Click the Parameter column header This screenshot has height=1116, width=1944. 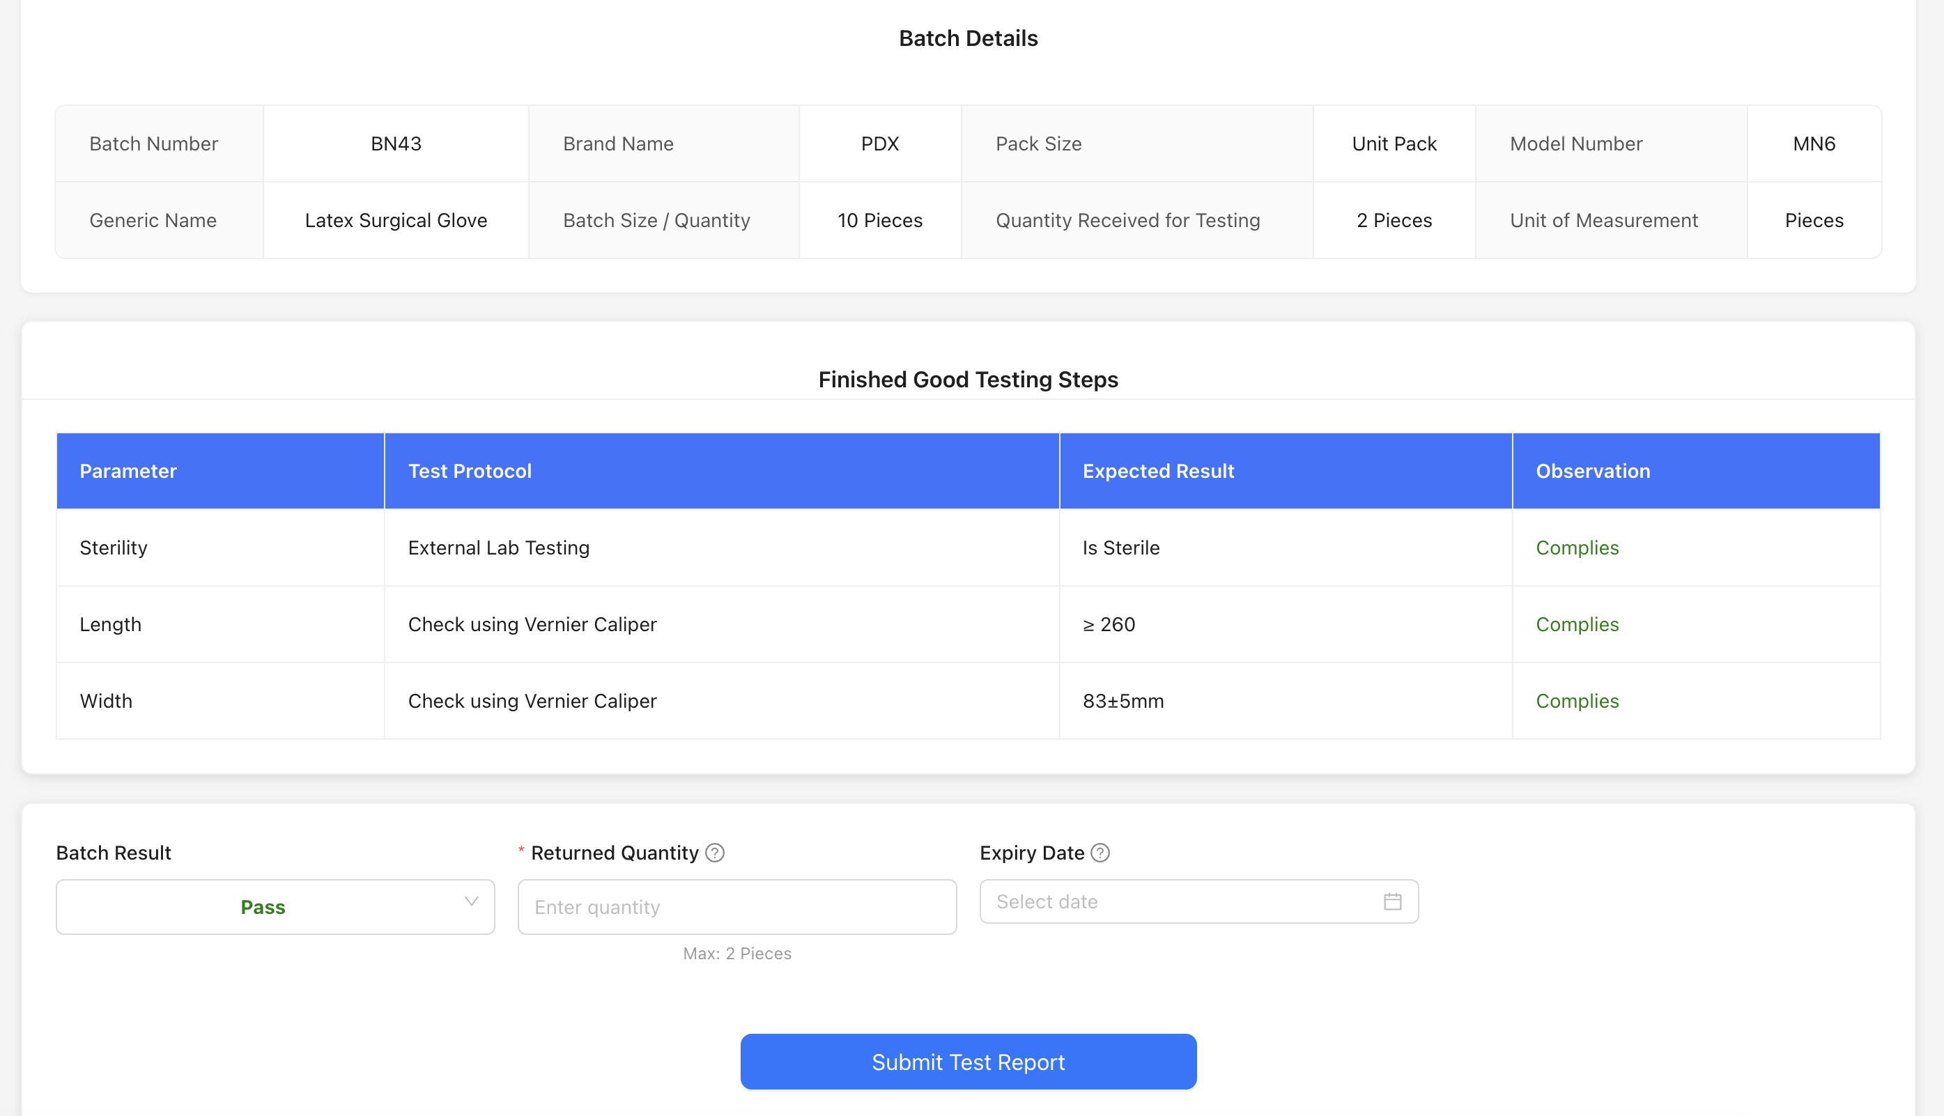[x=128, y=471]
